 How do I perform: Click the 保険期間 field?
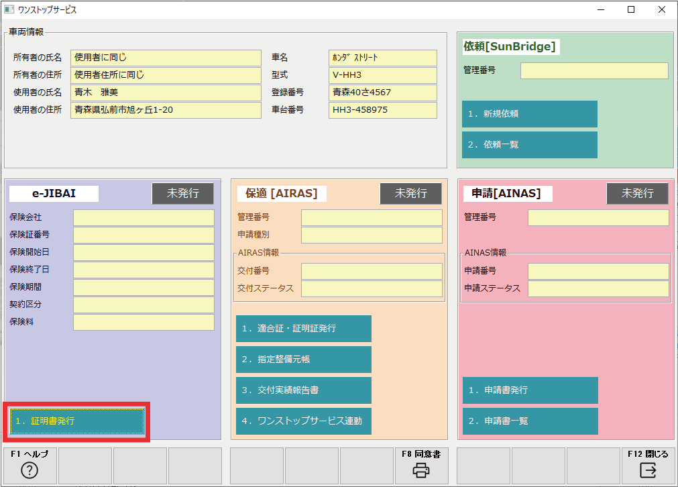coord(144,287)
